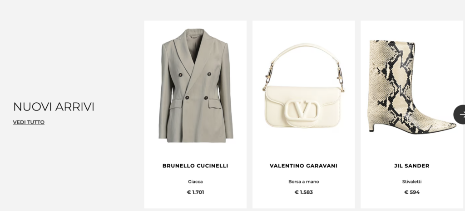The image size is (465, 211).
Task: Click the € 1.701 price
Action: point(195,192)
